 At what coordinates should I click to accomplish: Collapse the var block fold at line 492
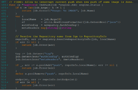7,16
